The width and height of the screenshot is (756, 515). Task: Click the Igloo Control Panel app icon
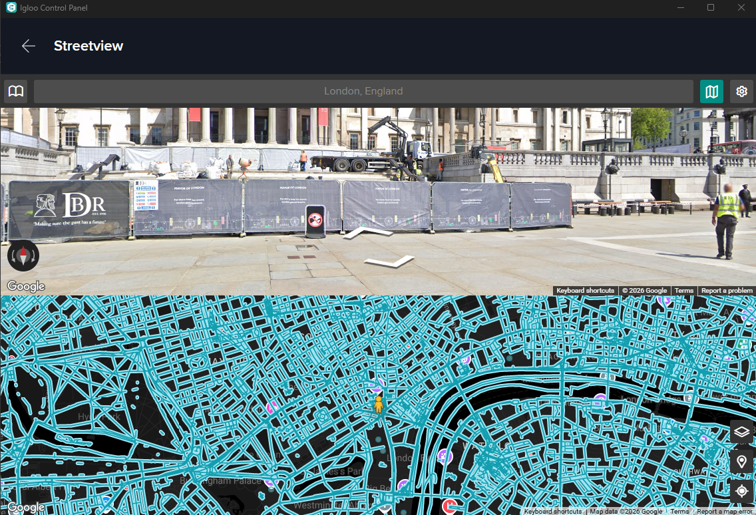coord(11,8)
